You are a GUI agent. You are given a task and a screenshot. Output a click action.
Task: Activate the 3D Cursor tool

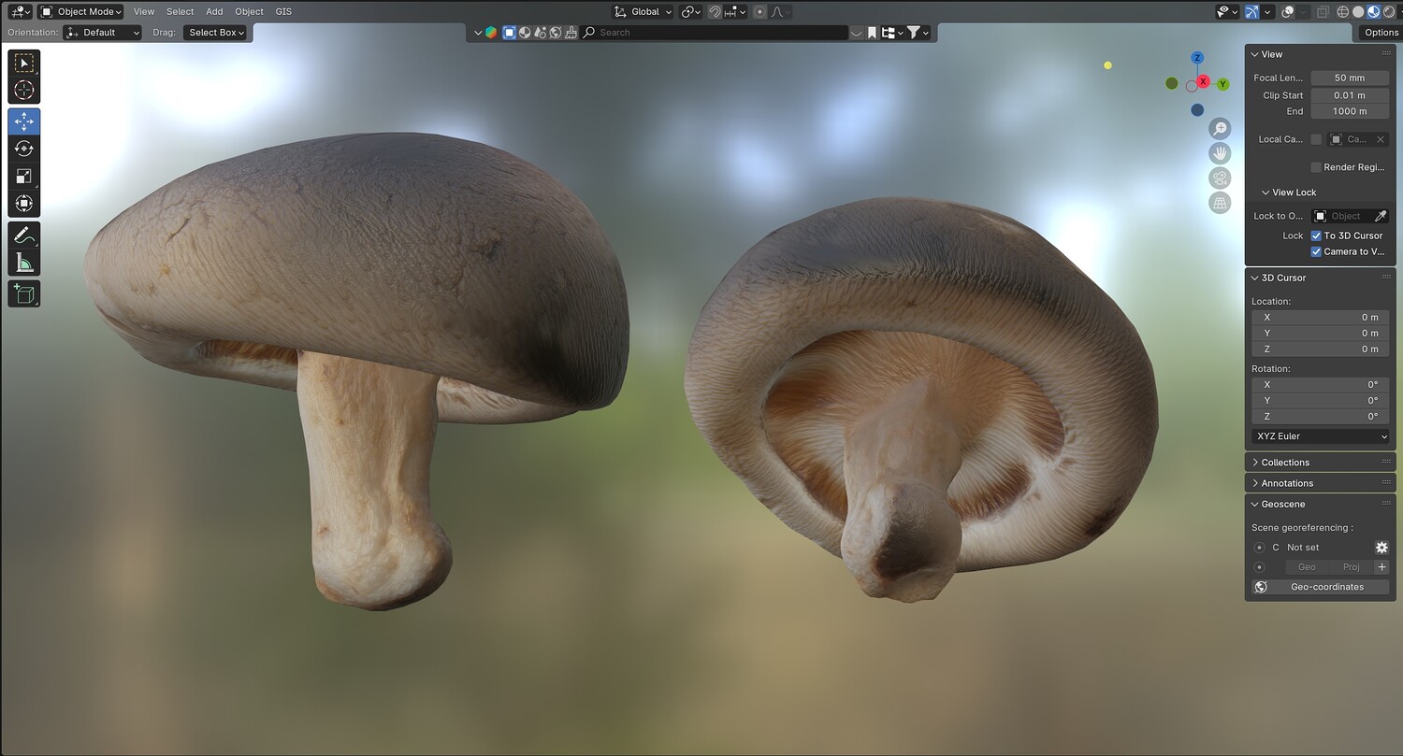pyautogui.click(x=24, y=90)
